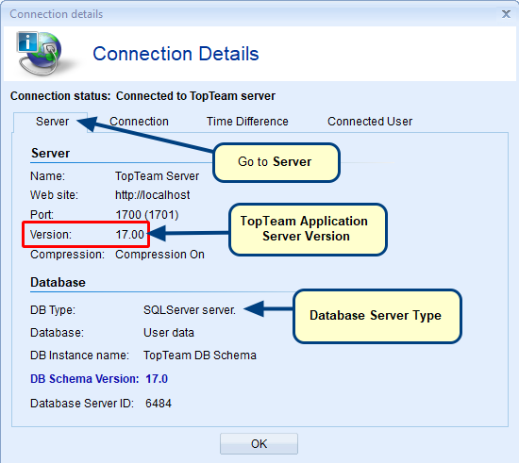Click the version value 17.00
The width and height of the screenshot is (519, 463).
[x=130, y=235]
